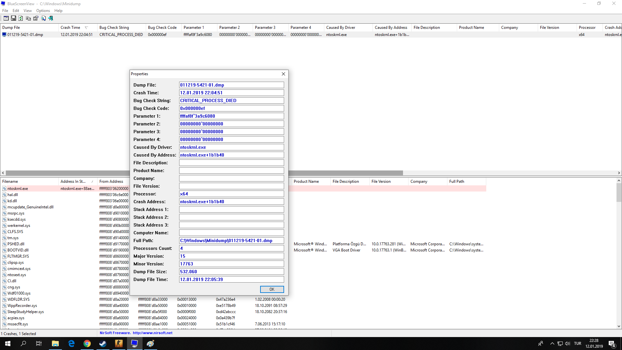Open People icon in system tray
Viewport: 622px width, 350px height.
(541, 344)
